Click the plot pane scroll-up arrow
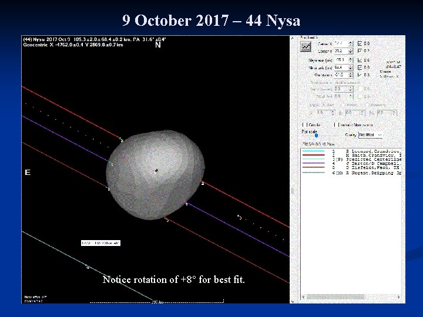This screenshot has width=423, height=317. coord(293,38)
